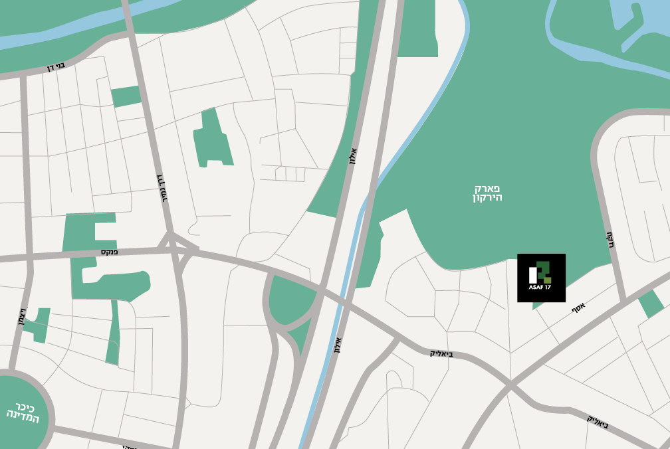
Task: Click the בני דן street label
Action: point(56,67)
